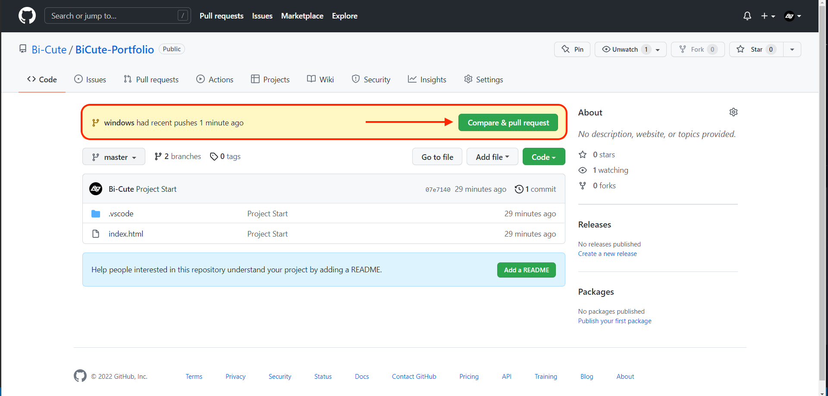View the 1 commit history
This screenshot has width=828, height=396.
click(x=535, y=189)
